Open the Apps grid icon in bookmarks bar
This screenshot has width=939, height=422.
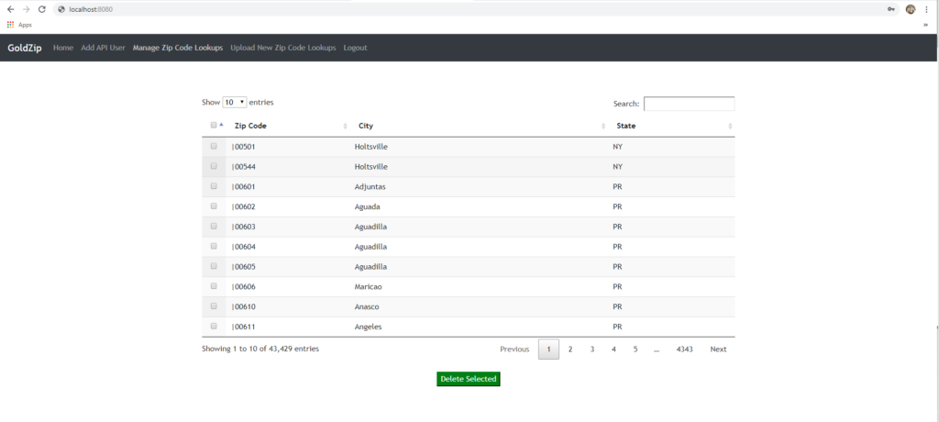click(10, 25)
